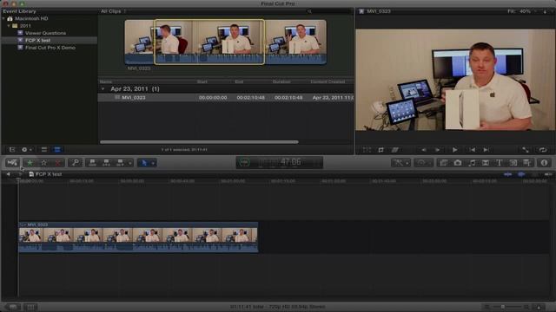Switch Event Browser to list view
Viewport: 556px width, 312px height.
[x=57, y=150]
